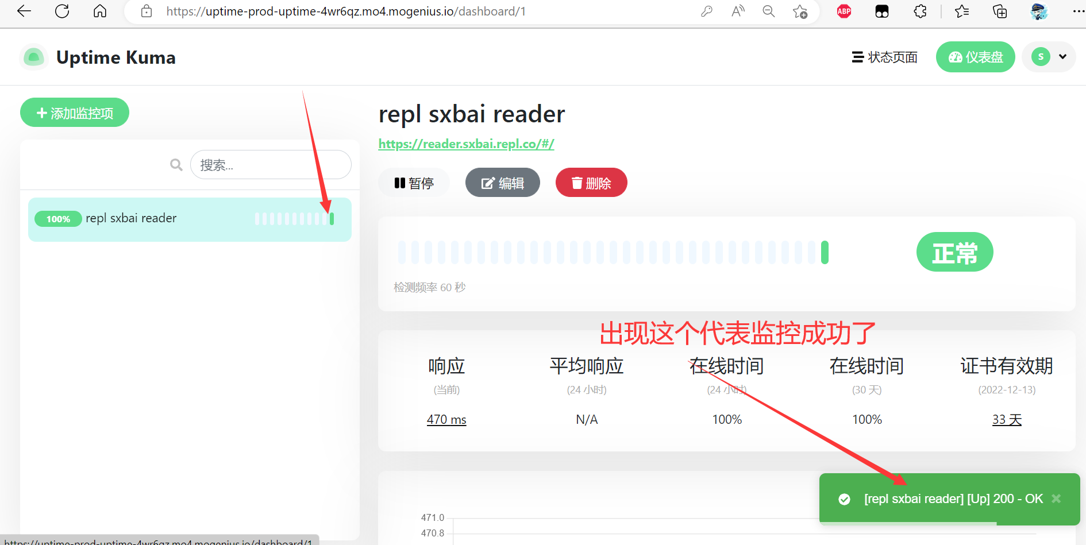Click the browser back arrow
The height and width of the screenshot is (545, 1086).
(x=24, y=11)
